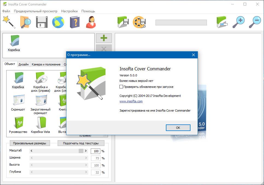264x185 pixels.
Task: Zoom out with the minus magnifier
Action: tap(255, 22)
